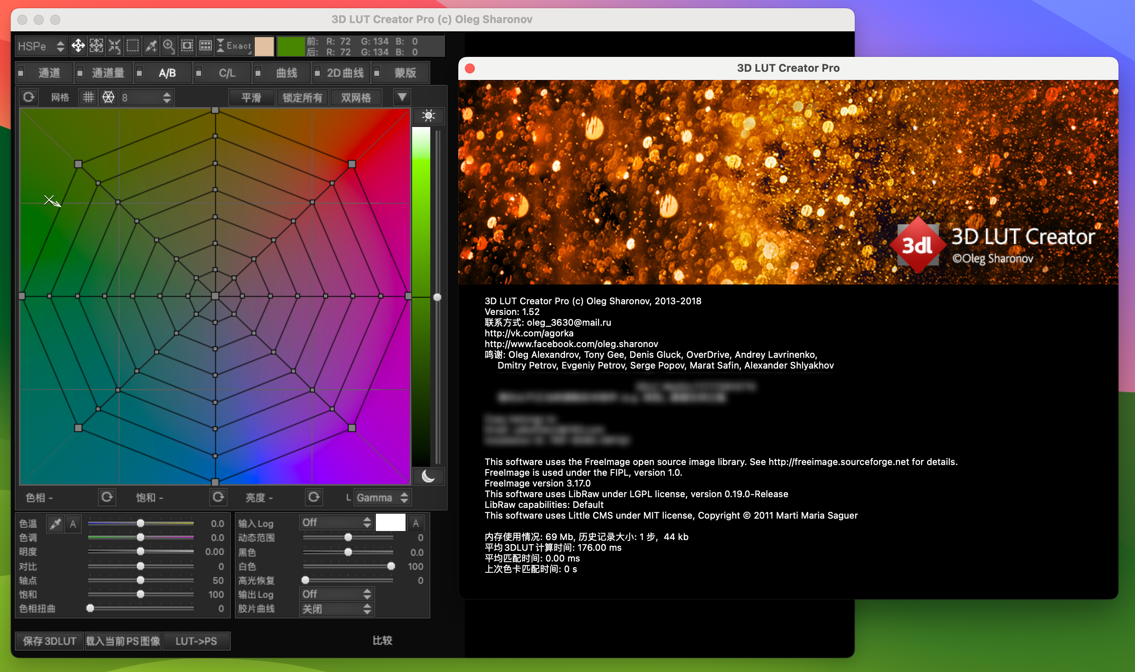The image size is (1135, 672).
Task: Select the eyedropper plus tool in toolbar
Action: tap(151, 46)
